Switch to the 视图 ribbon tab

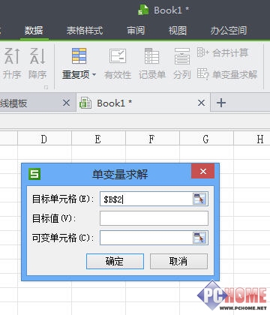pyautogui.click(x=178, y=31)
